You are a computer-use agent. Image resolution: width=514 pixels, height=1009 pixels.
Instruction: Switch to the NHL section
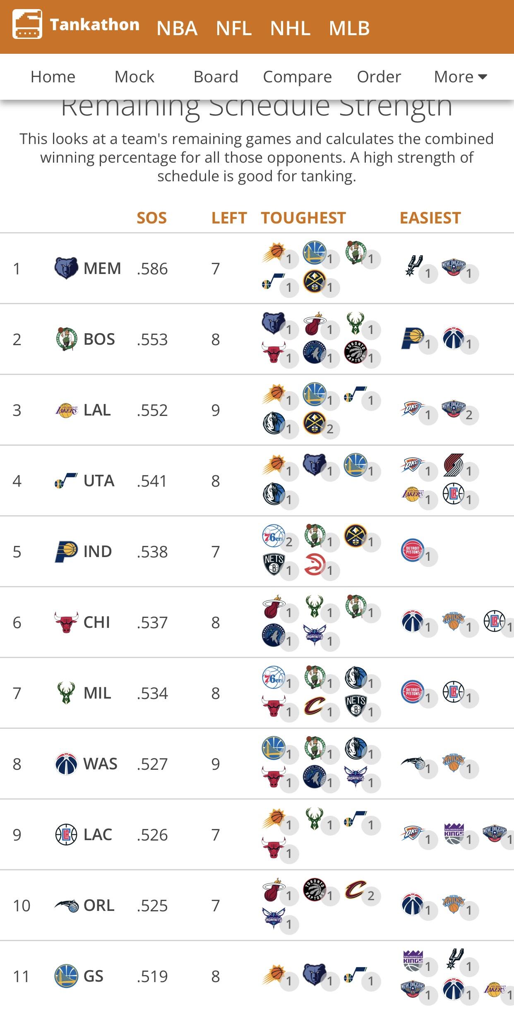290,28
